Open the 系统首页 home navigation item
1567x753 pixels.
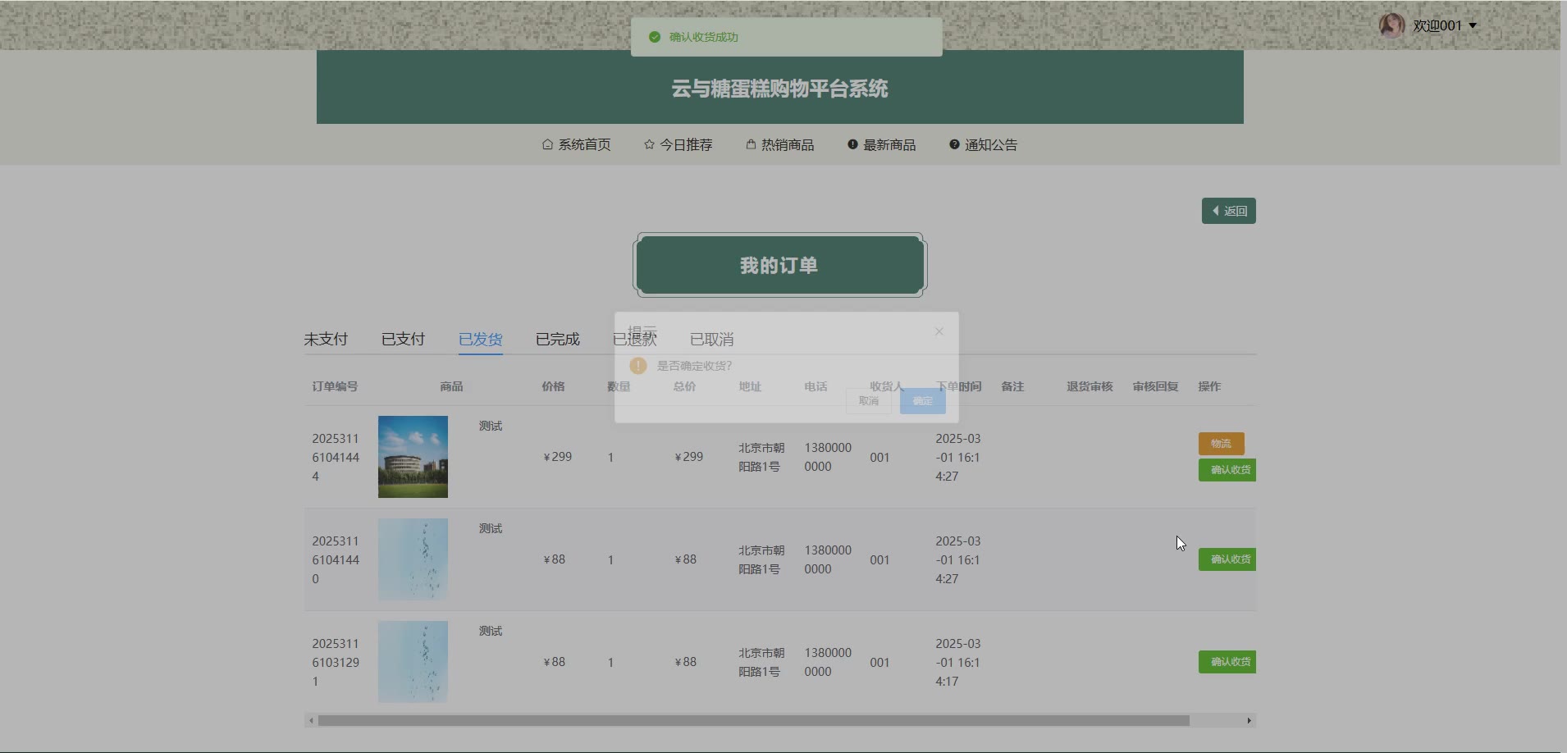pos(576,144)
